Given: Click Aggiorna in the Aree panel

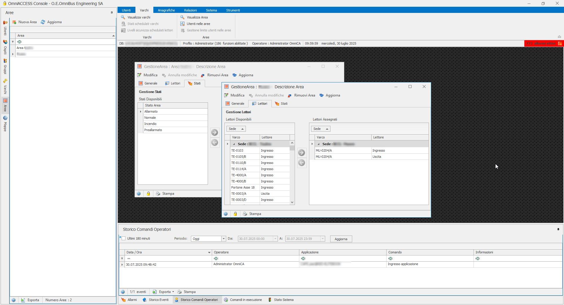Looking at the screenshot, I should (x=51, y=22).
